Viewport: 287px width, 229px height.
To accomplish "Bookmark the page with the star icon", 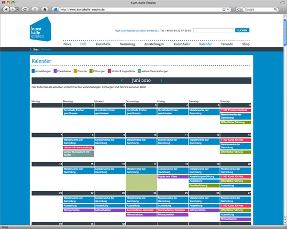I will 223,9.
